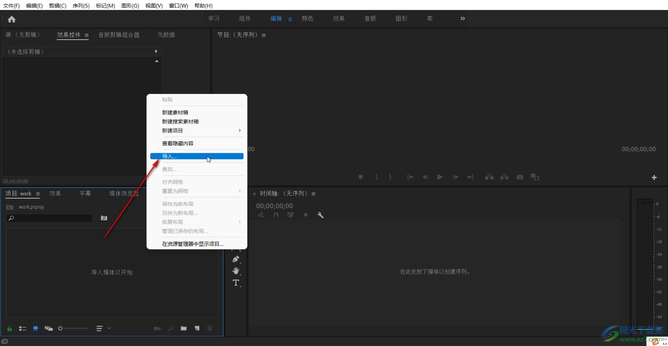
Task: Open Project work panel menu
Action: pyautogui.click(x=38, y=194)
